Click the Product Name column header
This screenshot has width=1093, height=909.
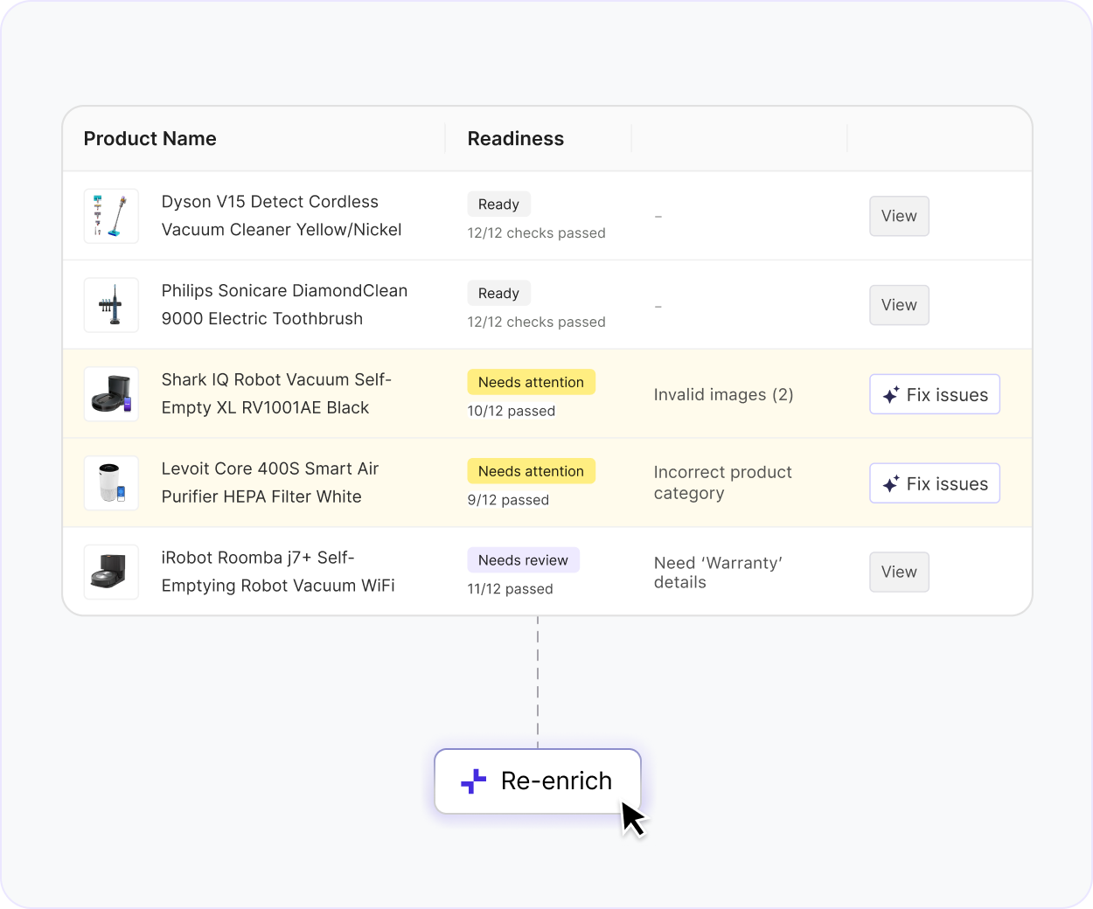point(150,139)
